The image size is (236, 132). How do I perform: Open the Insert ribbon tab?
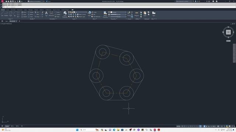pyautogui.click(x=7, y=10)
